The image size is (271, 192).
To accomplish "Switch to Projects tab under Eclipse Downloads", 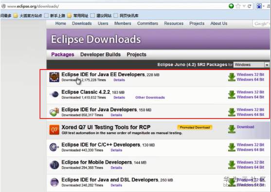I will (x=137, y=54).
